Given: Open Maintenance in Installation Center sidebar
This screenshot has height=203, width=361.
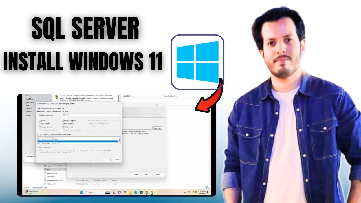Looking at the screenshot, I should [30, 102].
